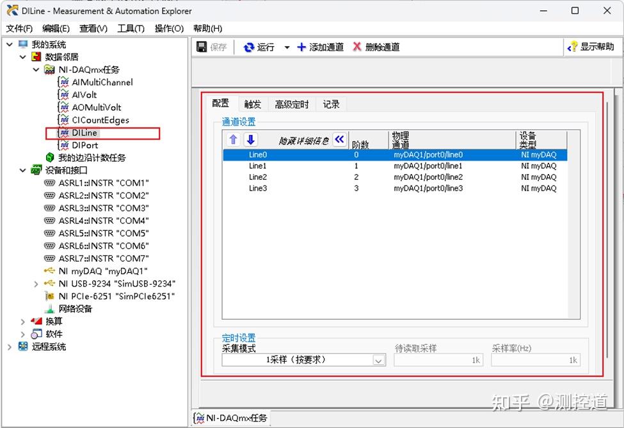Click the DIPort task icon
The image size is (624, 428).
[63, 145]
